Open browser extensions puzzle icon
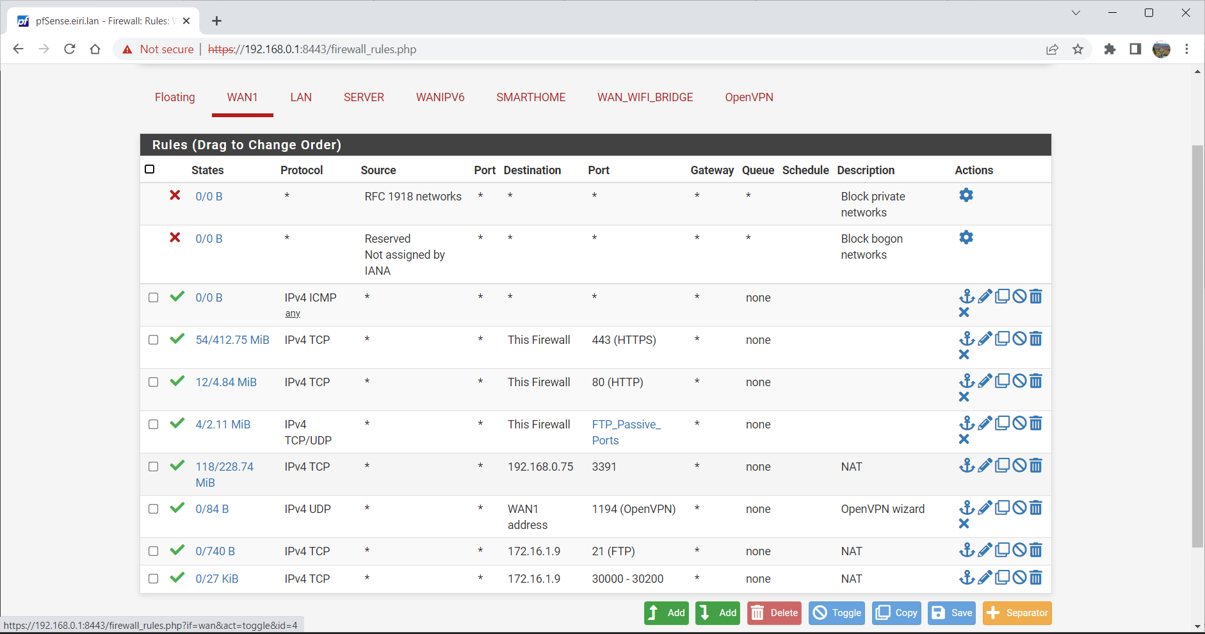The width and height of the screenshot is (1205, 634). (x=1110, y=49)
